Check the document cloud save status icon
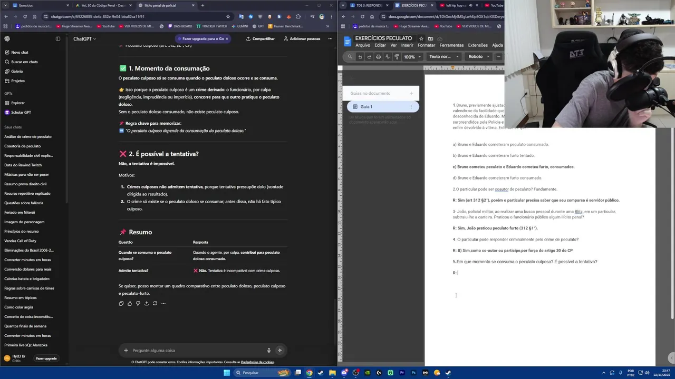The image size is (675, 379). [x=440, y=38]
